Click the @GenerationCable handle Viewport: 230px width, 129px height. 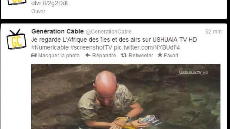(x=109, y=32)
